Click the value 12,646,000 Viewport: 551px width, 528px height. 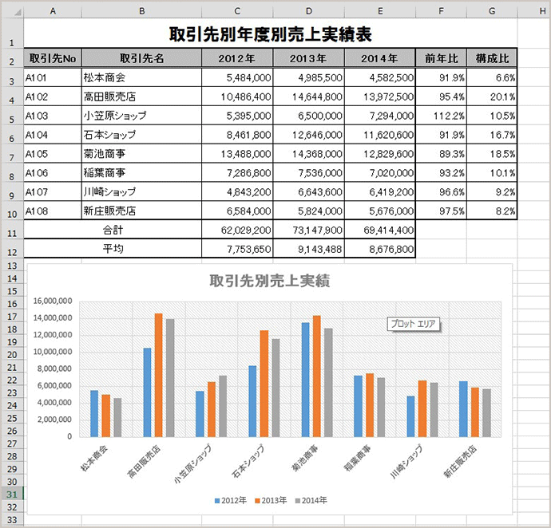click(x=308, y=135)
